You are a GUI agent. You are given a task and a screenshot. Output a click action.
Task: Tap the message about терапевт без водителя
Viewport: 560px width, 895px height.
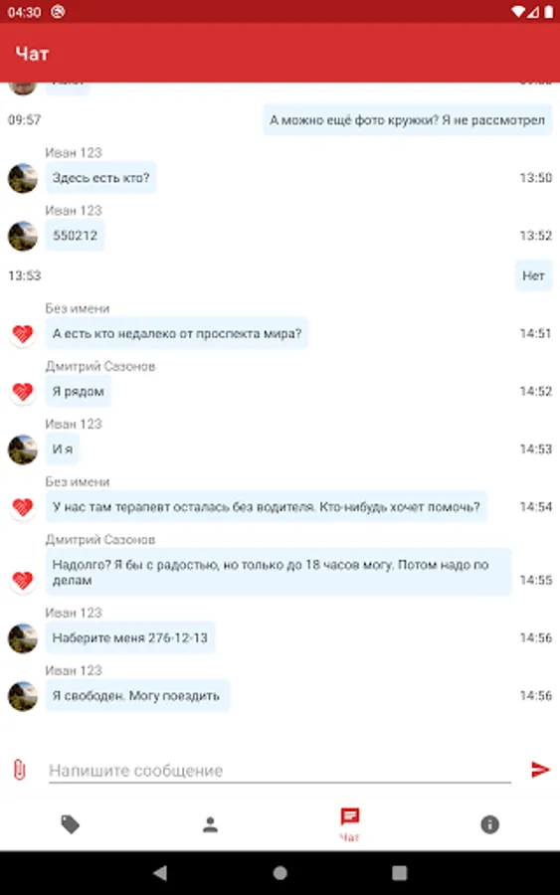[x=266, y=507]
